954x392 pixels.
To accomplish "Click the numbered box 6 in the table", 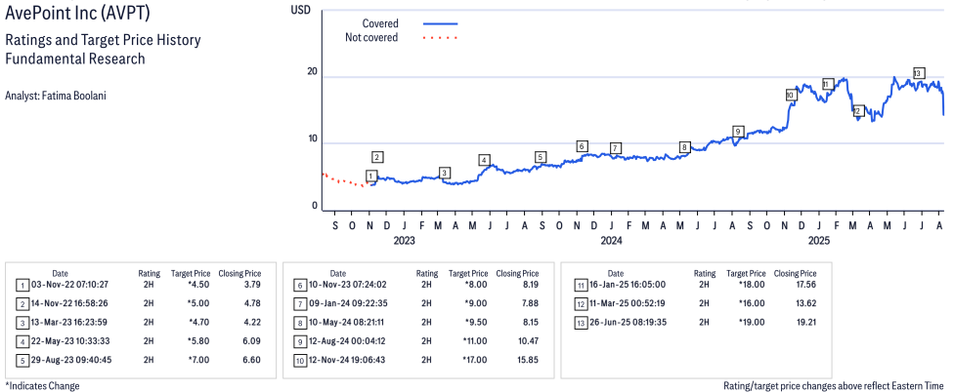I will 299,285.
